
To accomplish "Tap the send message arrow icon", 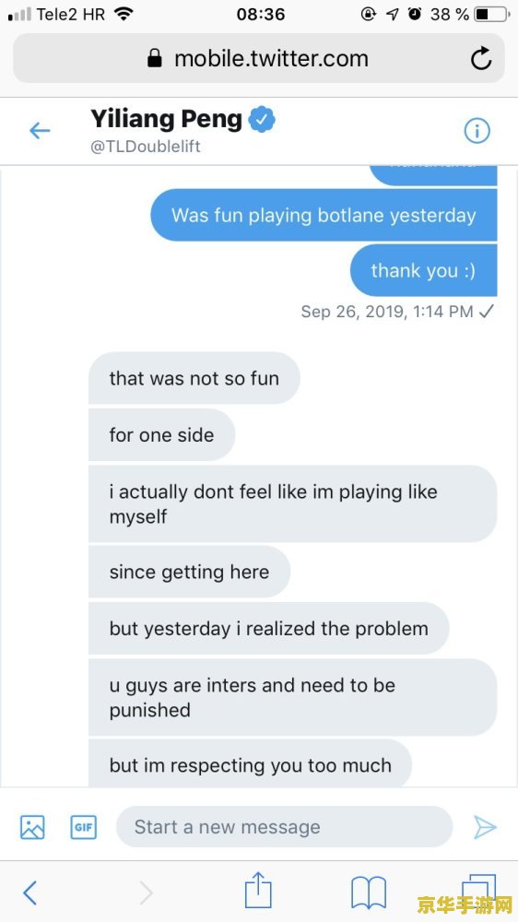I will point(485,827).
